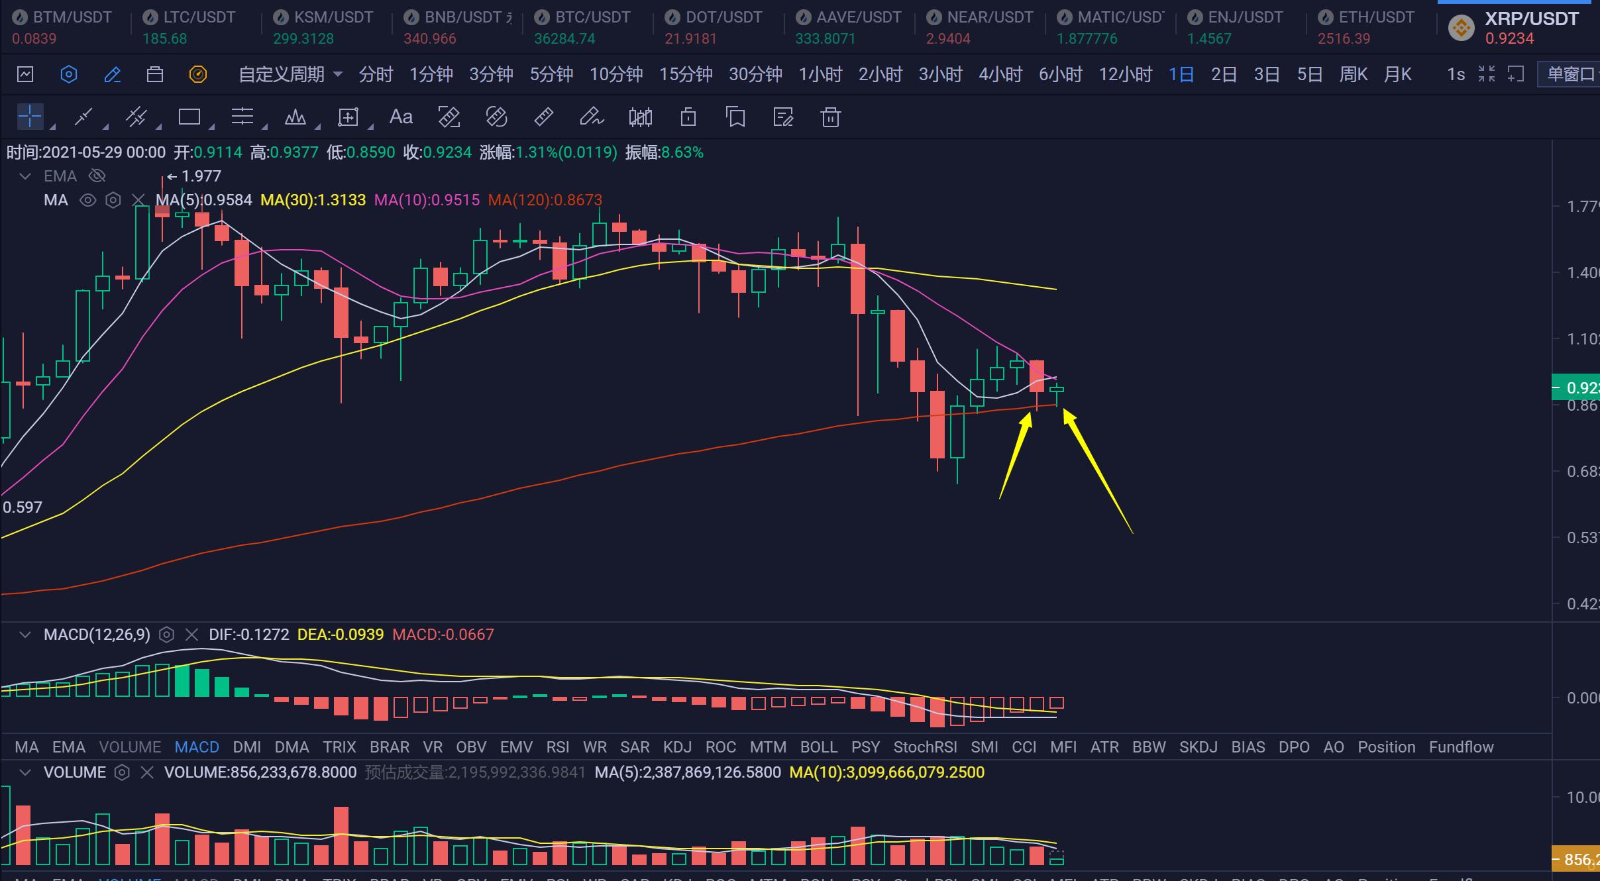Screen dimensions: 1600x881
Task: Select the rectangle shape tool
Action: (x=189, y=117)
